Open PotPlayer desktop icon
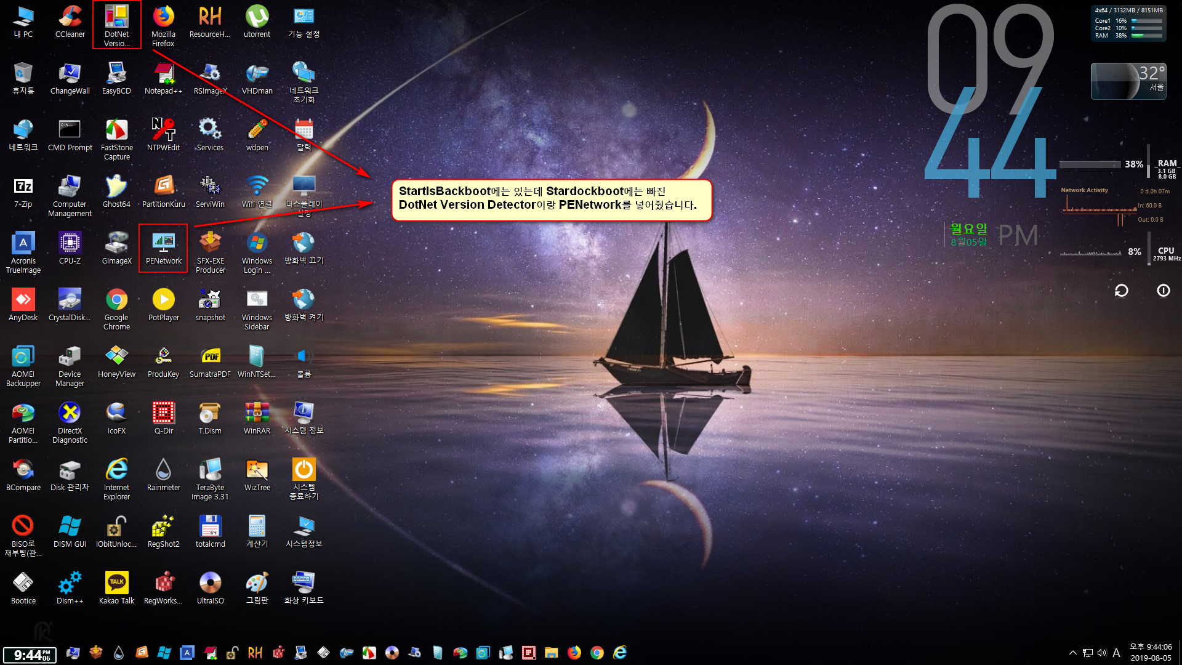1182x665 pixels. 163,305
